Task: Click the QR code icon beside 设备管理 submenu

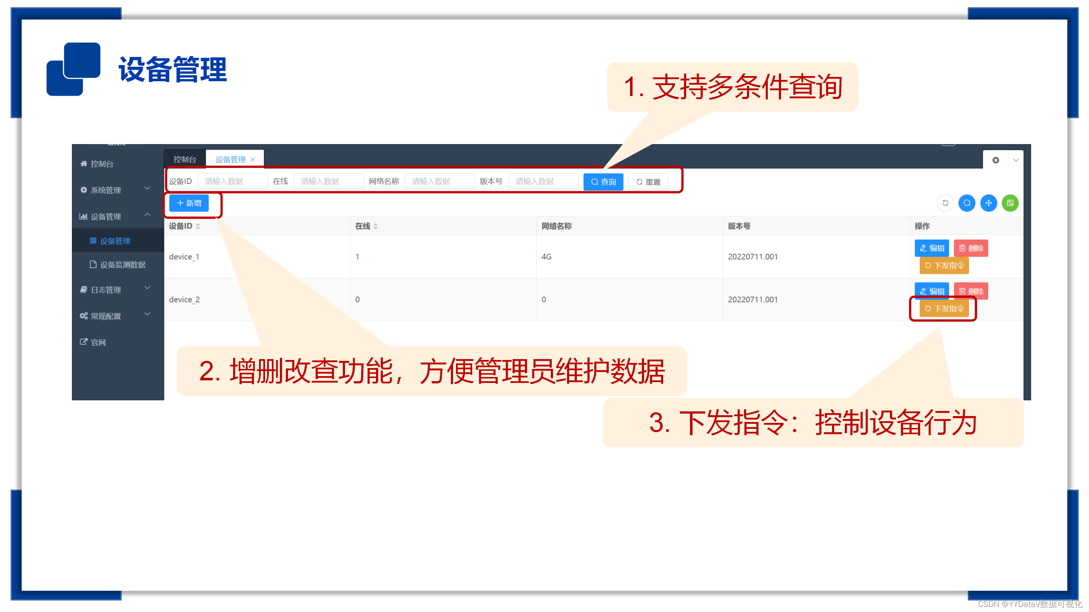Action: [93, 241]
